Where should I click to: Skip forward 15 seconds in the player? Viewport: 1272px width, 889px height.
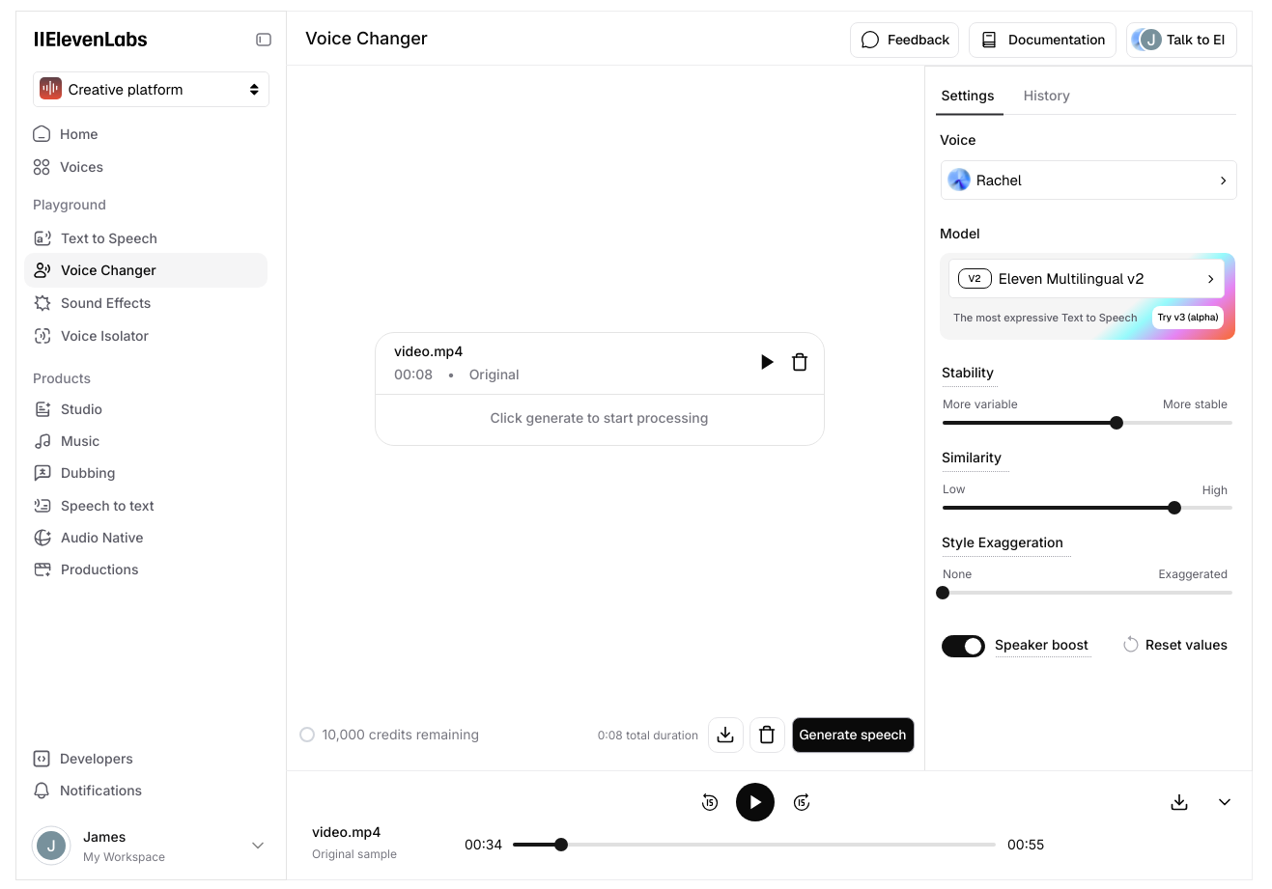802,802
